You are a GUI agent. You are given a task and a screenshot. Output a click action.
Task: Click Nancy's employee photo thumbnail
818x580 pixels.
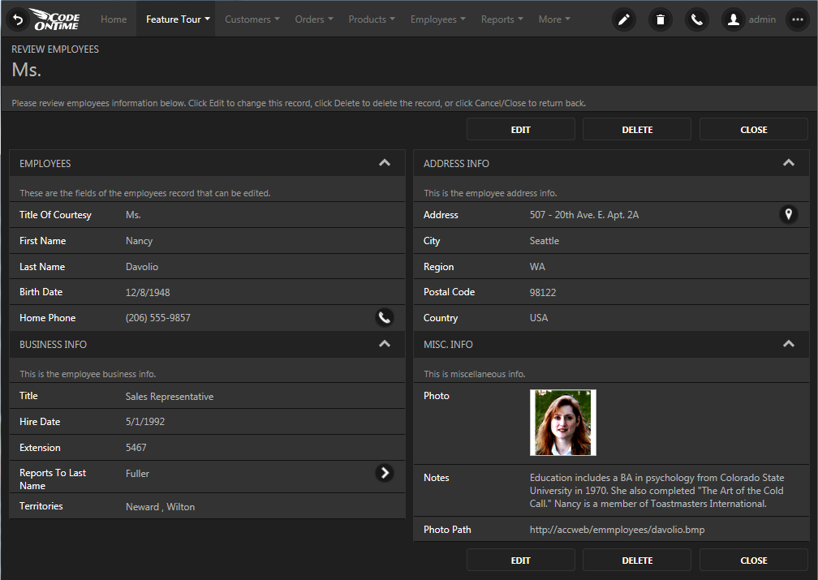tap(562, 423)
